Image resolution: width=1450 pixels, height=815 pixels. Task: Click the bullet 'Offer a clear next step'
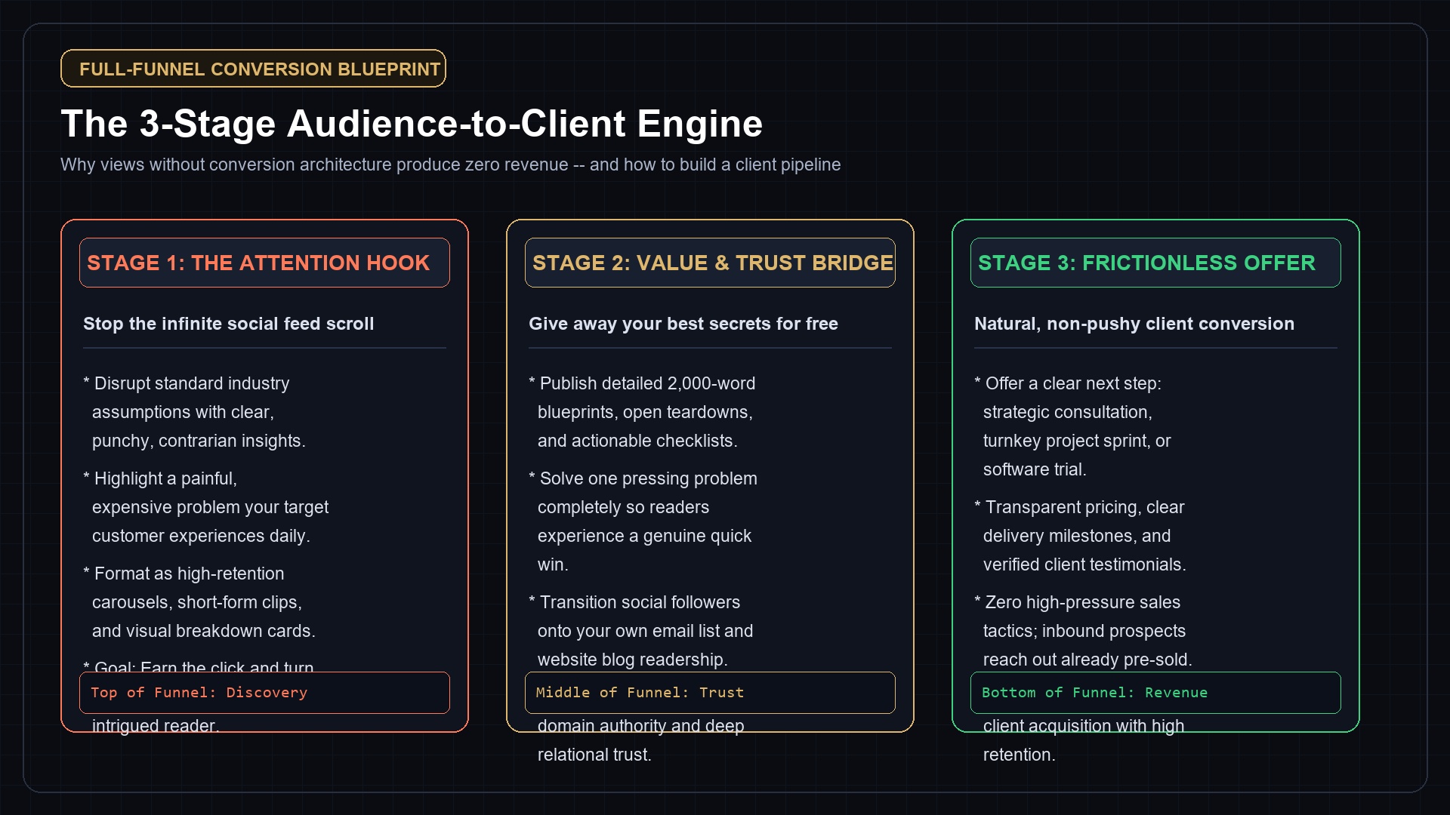[1072, 426]
